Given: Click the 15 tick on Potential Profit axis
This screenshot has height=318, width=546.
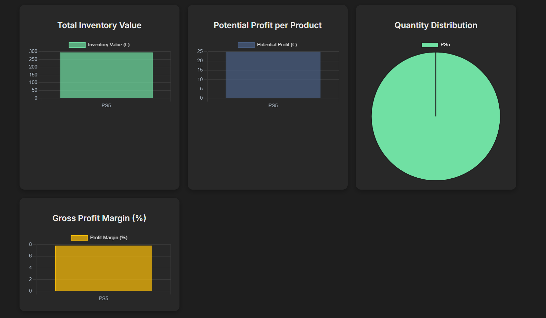Looking at the screenshot, I should (200, 70).
